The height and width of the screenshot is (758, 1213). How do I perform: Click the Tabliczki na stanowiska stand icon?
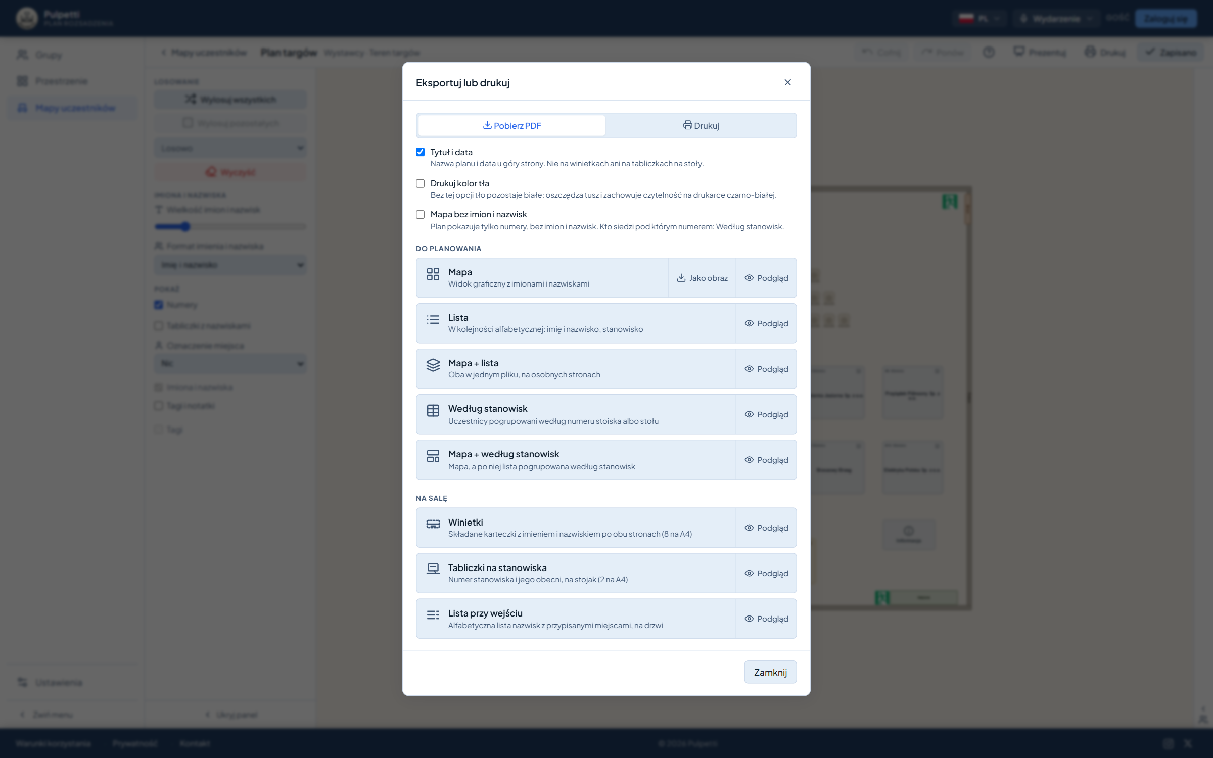433,570
